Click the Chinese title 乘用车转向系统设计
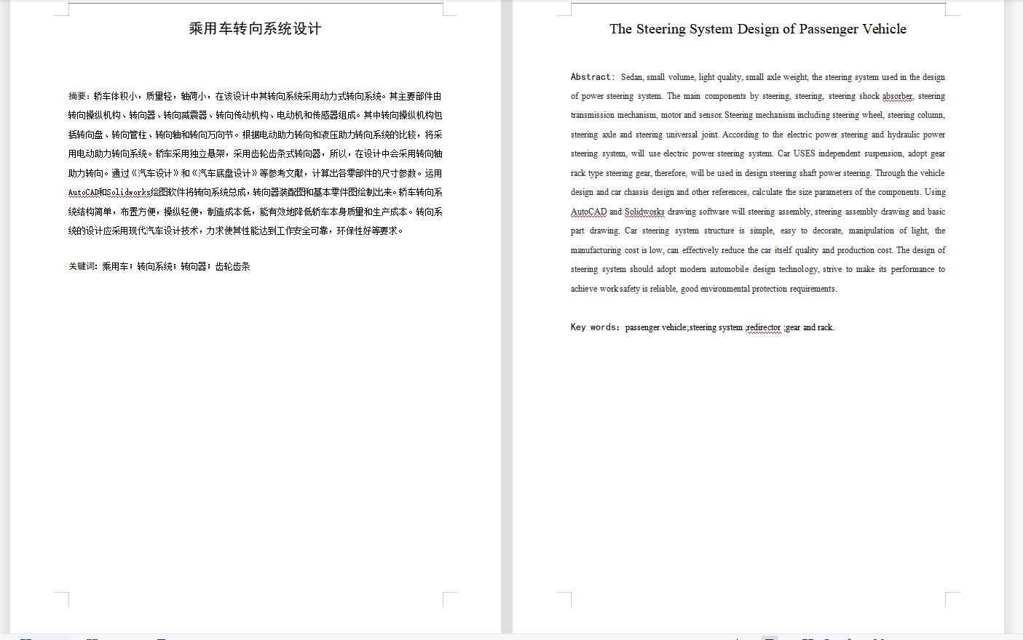Viewport: 1023px width, 640px height. point(255,29)
